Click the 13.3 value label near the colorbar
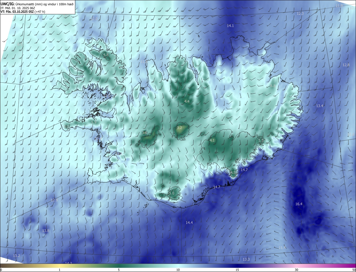The image size is (356, 272). coord(246,259)
